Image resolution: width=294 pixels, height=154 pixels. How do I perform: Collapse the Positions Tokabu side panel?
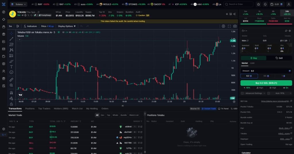[145, 114]
